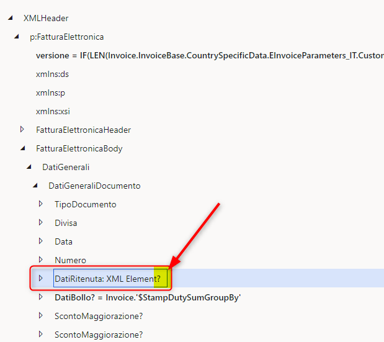384x342 pixels.
Task: Collapse the DatiGeneraliDocumento node arrow
Action: click(x=35, y=186)
